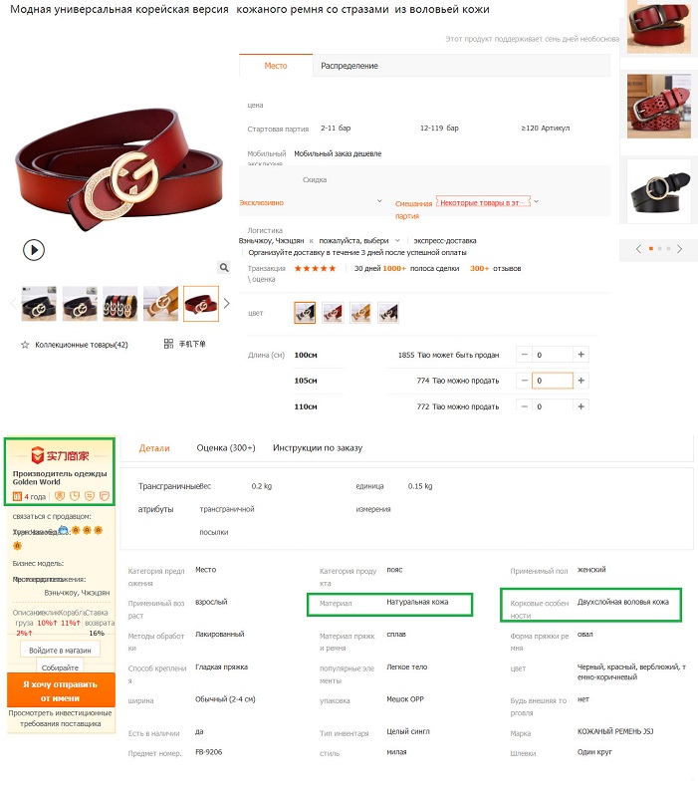Click the star icon to add to collection
698x797 pixels.
(25, 345)
